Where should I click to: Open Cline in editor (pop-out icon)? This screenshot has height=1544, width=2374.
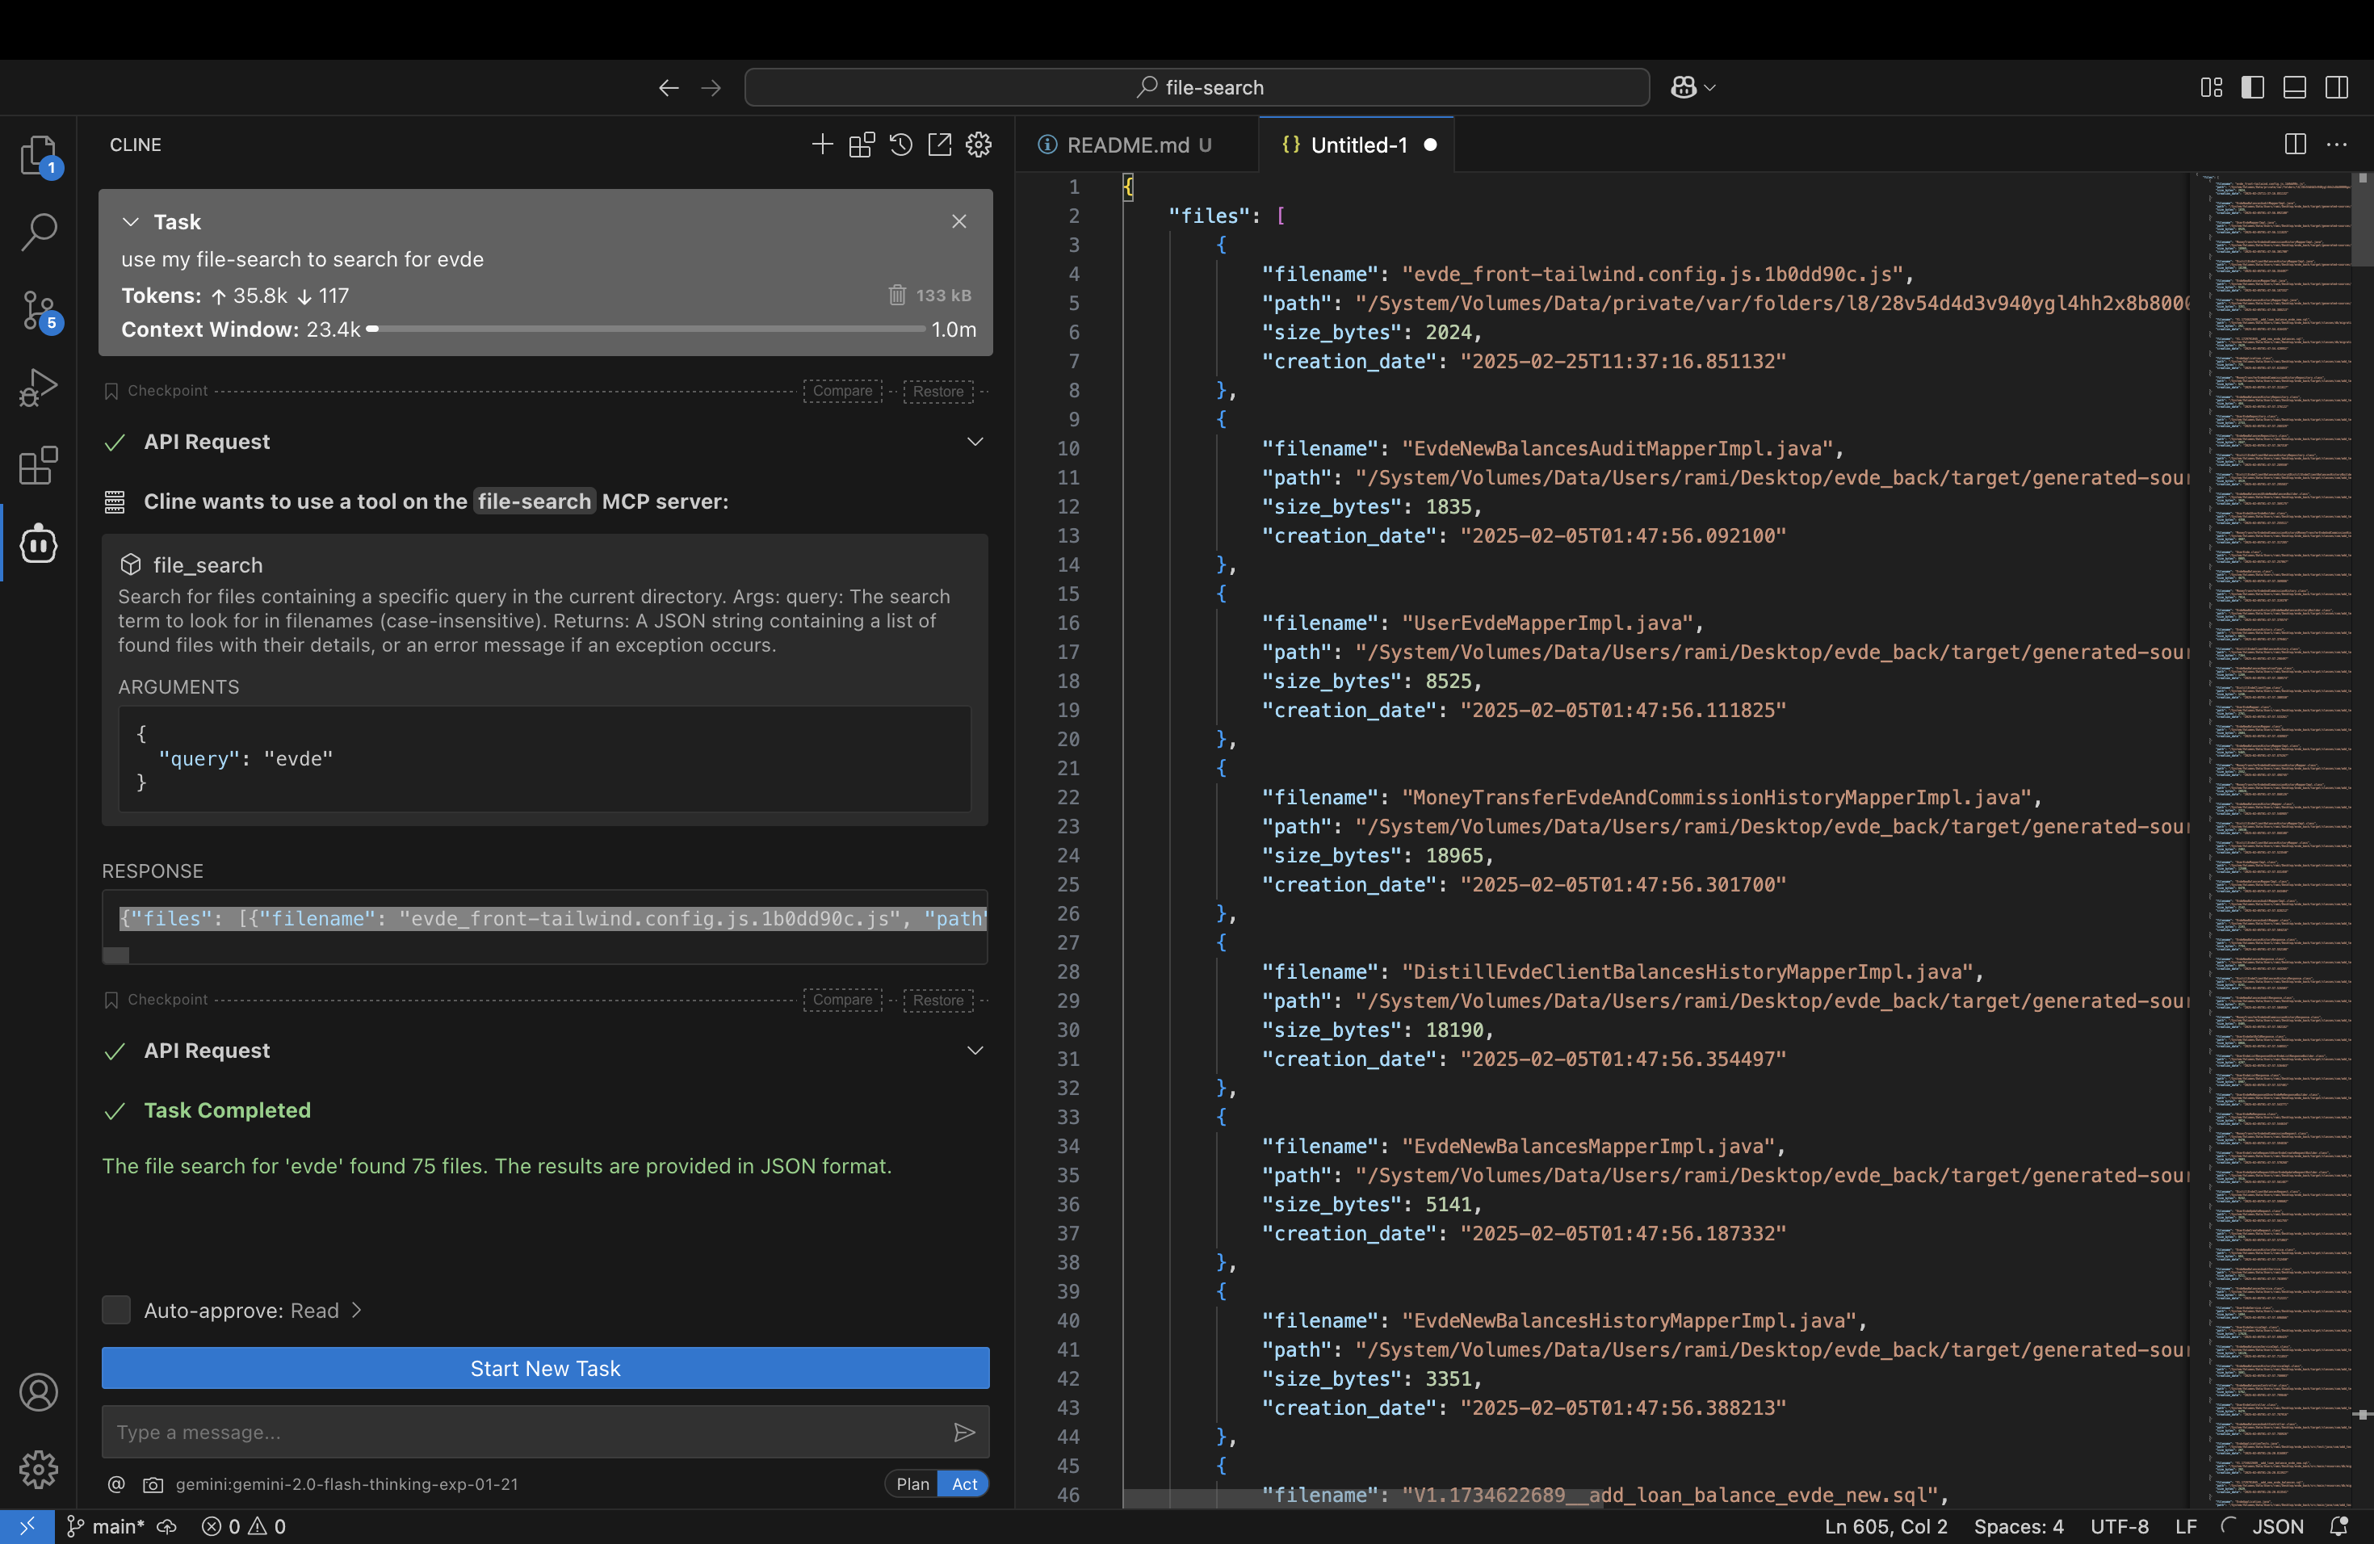(x=940, y=145)
